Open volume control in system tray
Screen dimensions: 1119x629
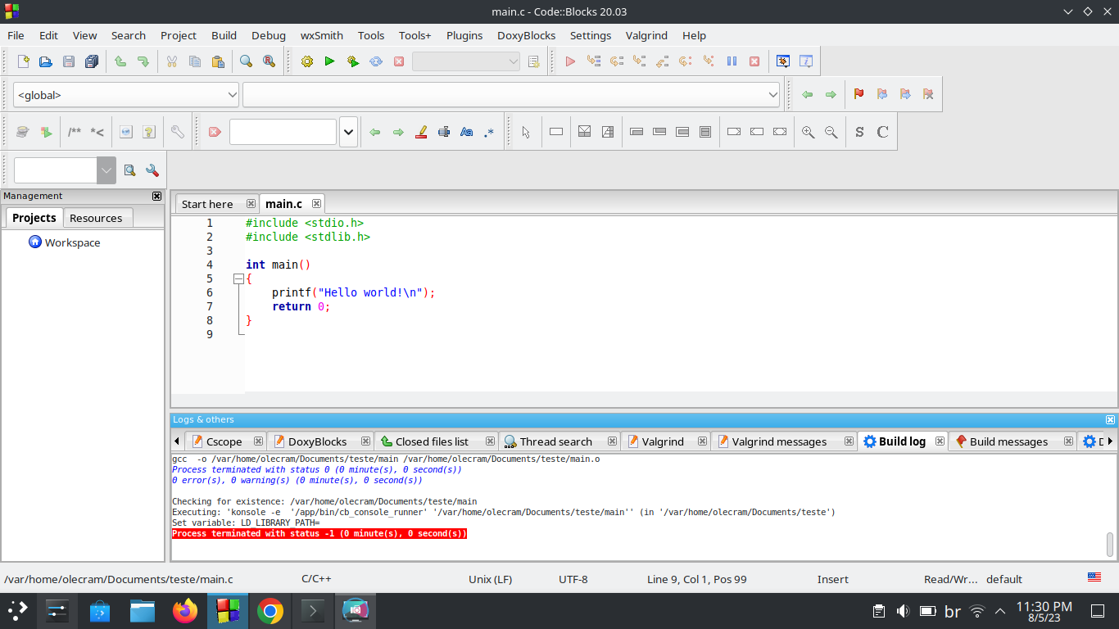[x=903, y=611]
